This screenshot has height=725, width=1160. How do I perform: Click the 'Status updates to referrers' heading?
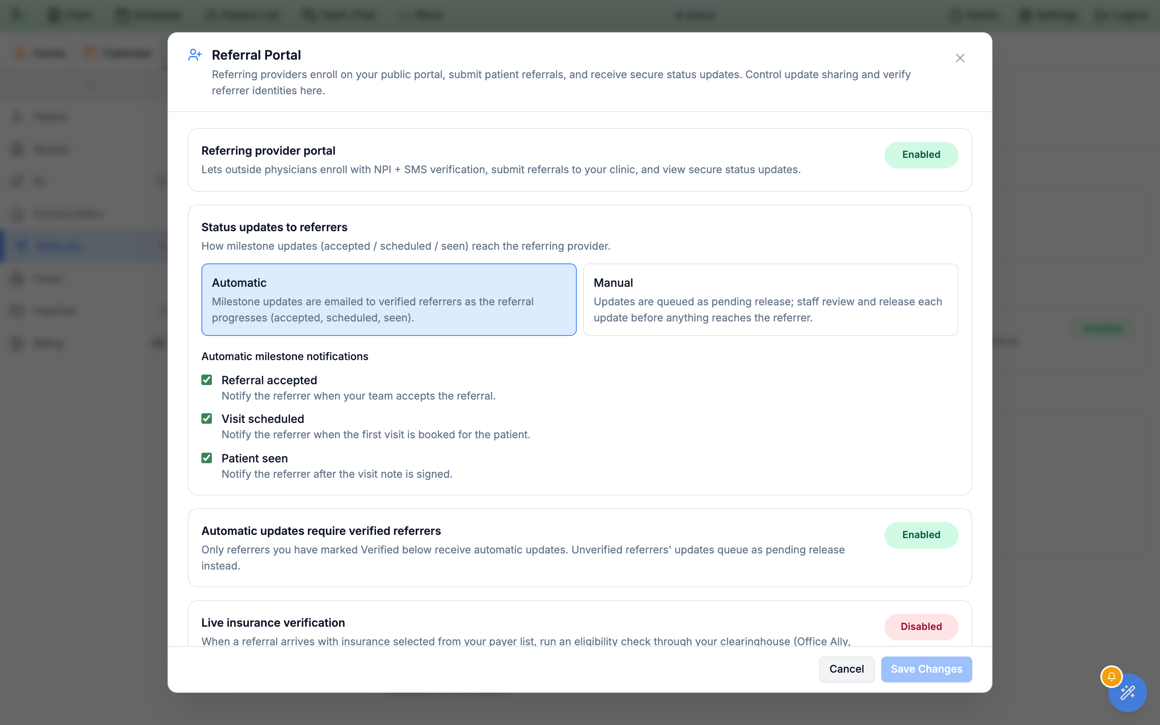click(x=274, y=227)
